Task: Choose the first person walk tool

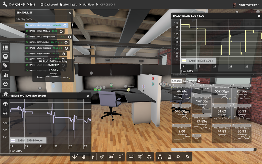Action: 93,157
